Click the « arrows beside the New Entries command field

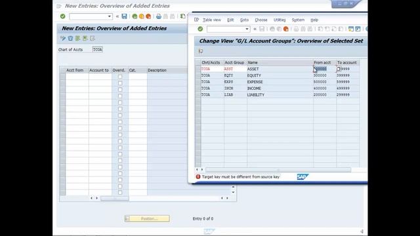tap(117, 16)
